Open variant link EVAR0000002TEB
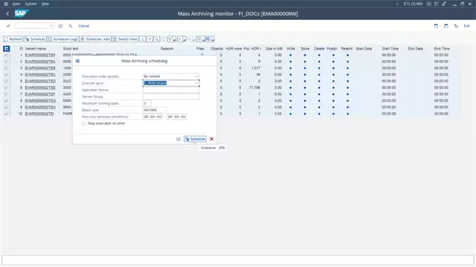Screen dimensions: 476x267 (40, 68)
